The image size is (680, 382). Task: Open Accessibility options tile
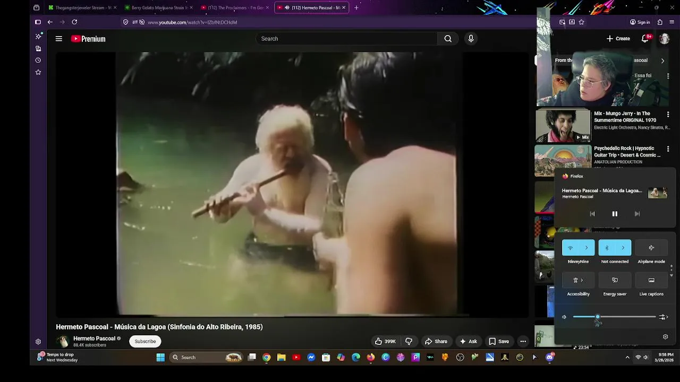[x=578, y=280]
